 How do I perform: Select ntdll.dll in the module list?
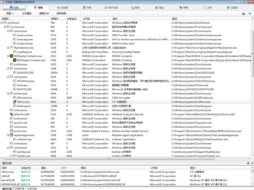coord(126,176)
